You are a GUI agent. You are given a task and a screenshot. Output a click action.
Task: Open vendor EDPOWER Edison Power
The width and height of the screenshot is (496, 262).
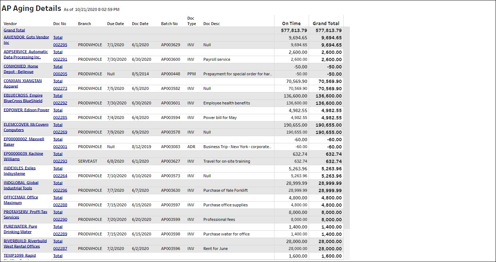26,110
